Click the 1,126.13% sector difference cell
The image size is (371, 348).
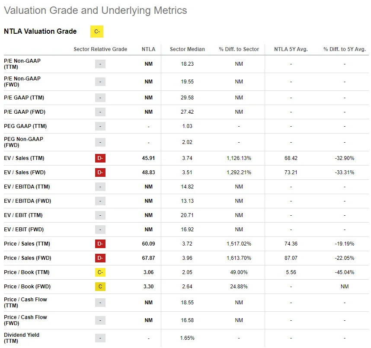pyautogui.click(x=239, y=158)
